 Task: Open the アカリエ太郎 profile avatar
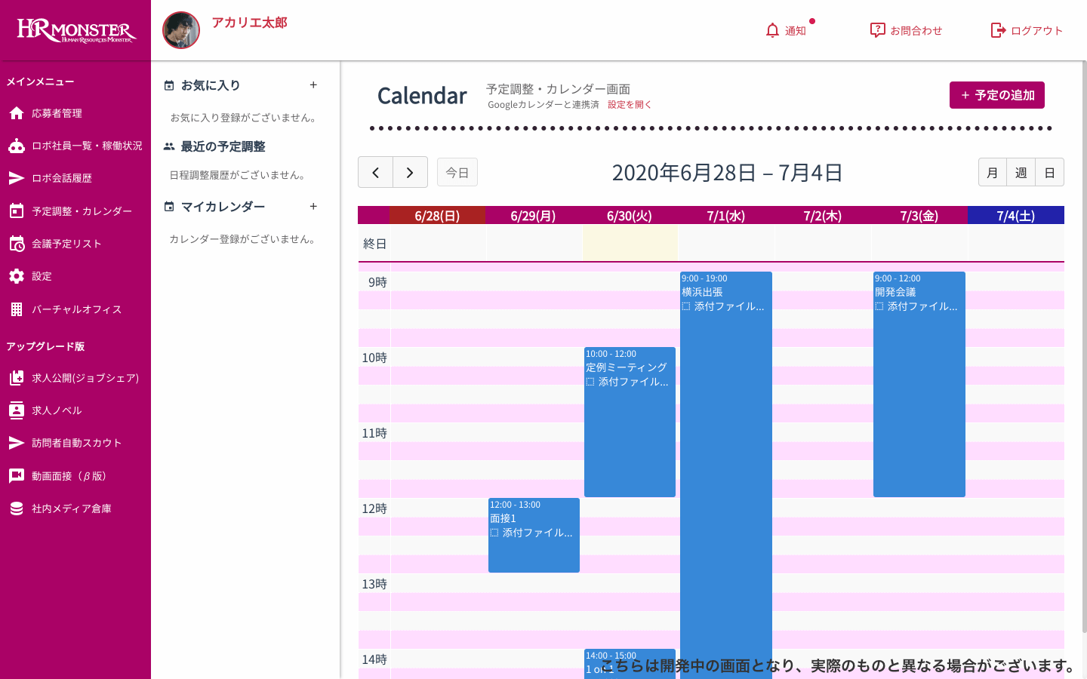pos(181,30)
